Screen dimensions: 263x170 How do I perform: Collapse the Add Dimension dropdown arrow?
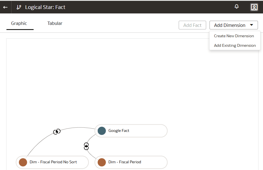[252, 25]
